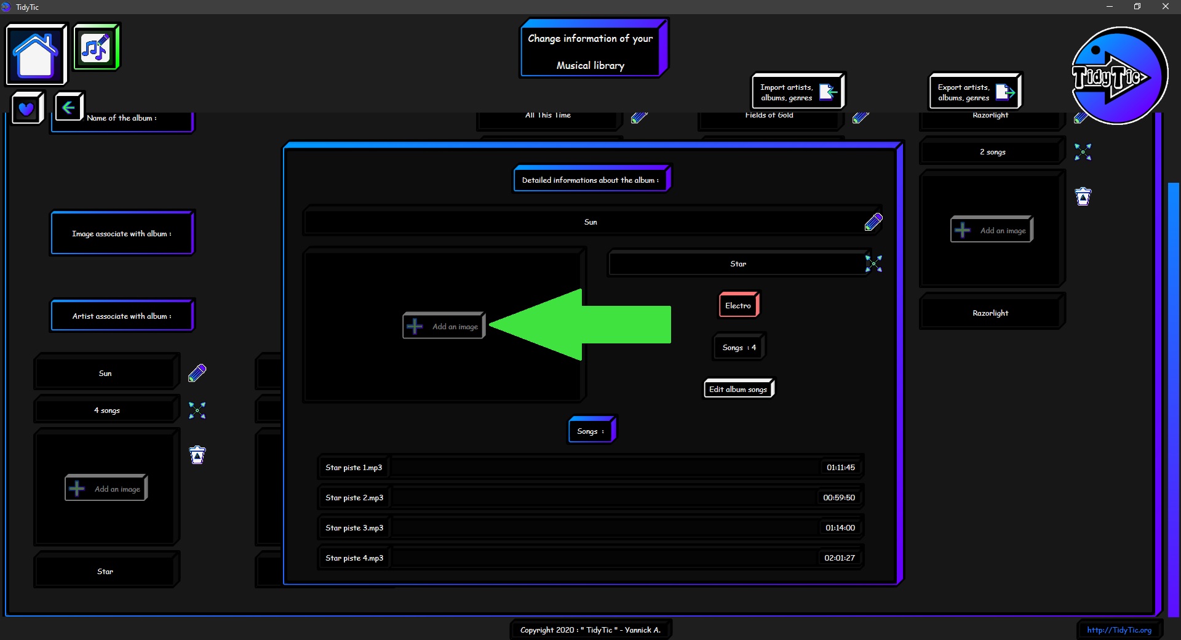
Task: Open the http://TidyTic.org link
Action: (x=1119, y=630)
